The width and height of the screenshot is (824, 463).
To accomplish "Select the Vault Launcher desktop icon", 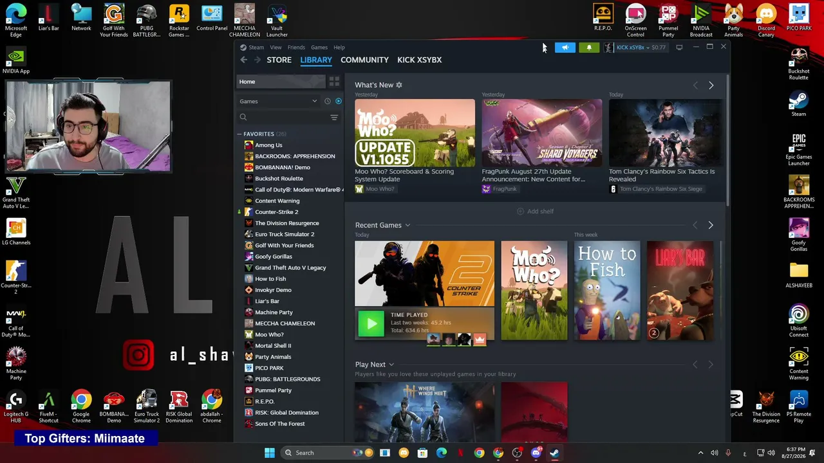I will (x=277, y=20).
